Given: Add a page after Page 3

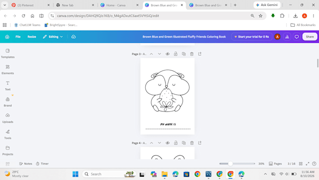Looking at the screenshot, I should pyautogui.click(x=200, y=54).
